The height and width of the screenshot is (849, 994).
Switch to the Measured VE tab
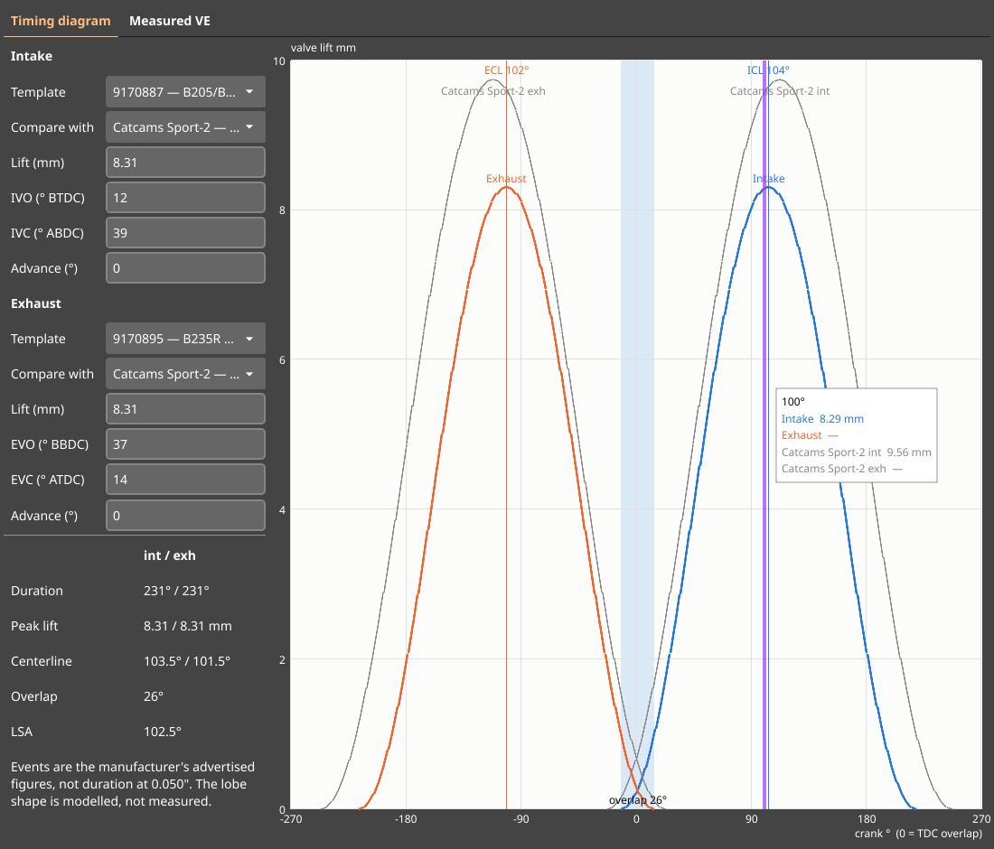point(169,21)
